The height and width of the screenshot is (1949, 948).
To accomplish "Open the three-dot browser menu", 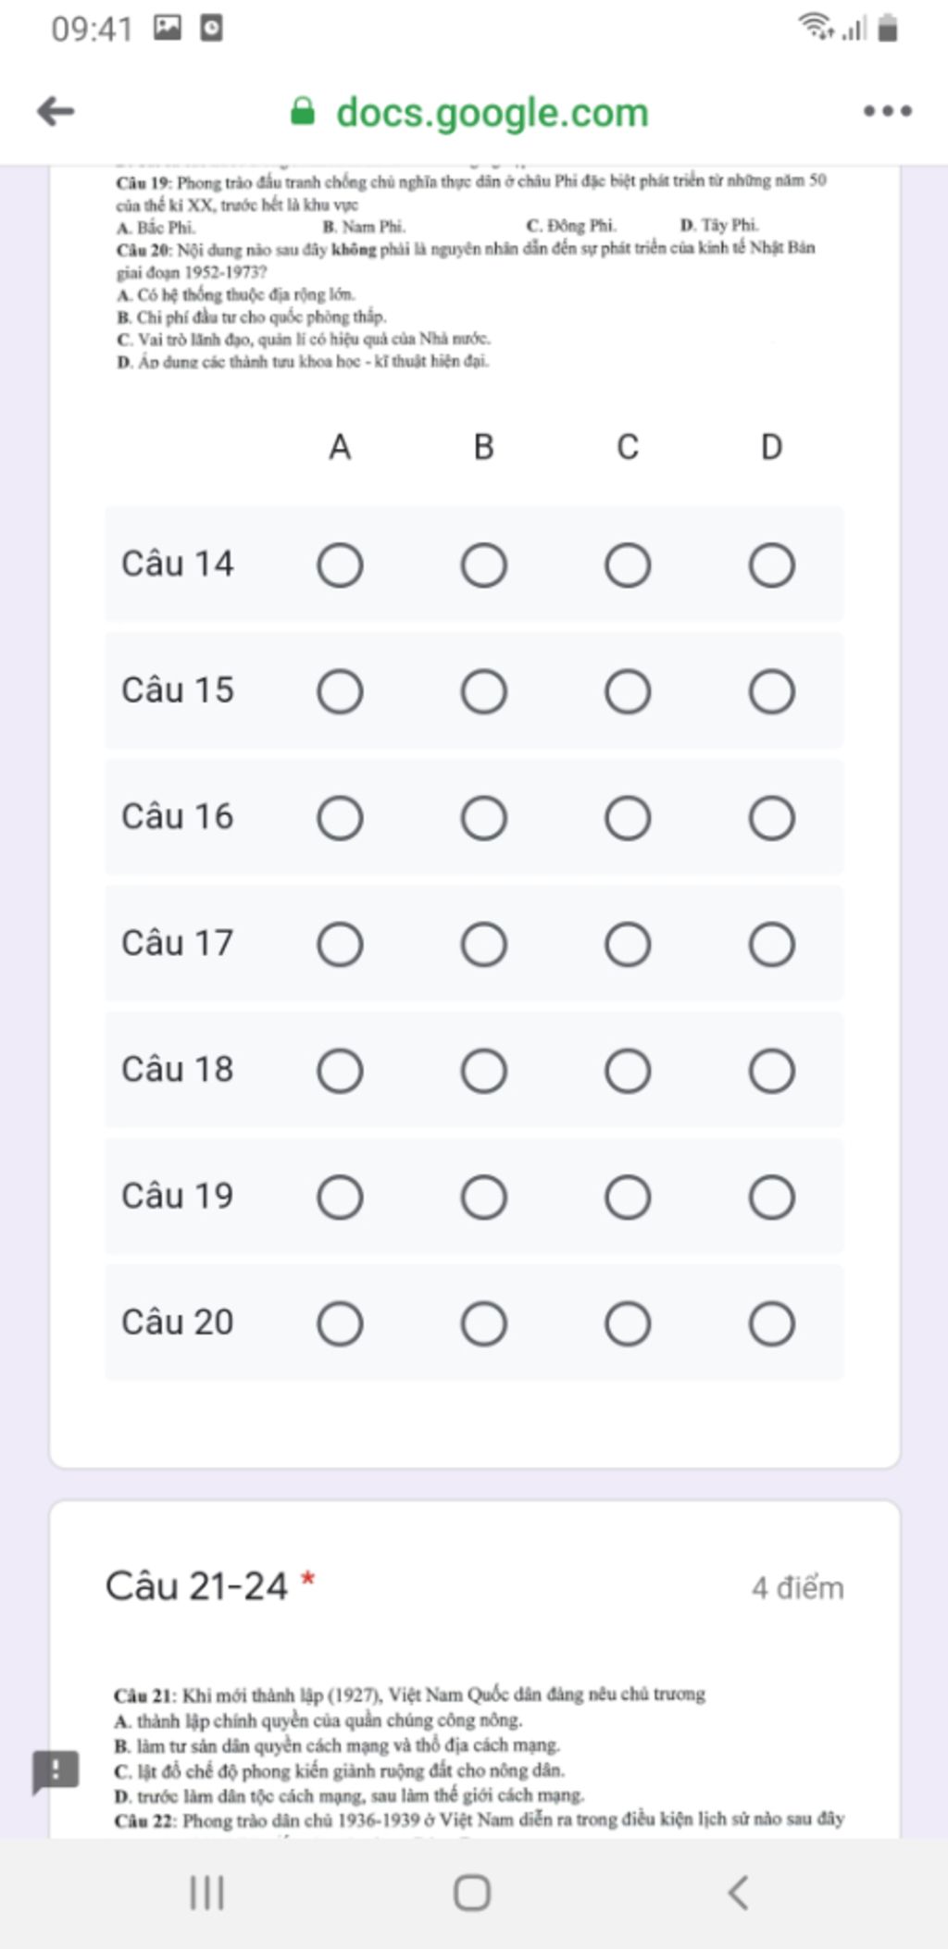I will coord(887,112).
